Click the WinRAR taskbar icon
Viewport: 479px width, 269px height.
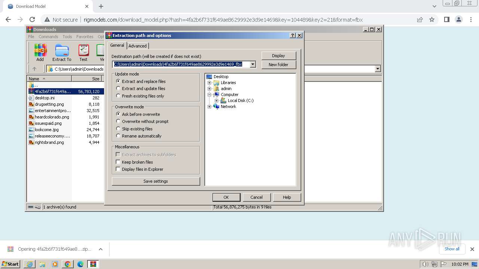click(93, 264)
